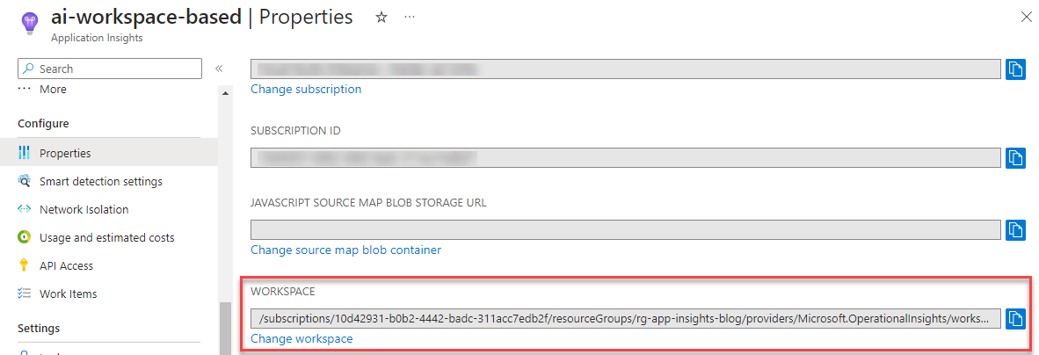Viewport: 1039px width, 355px height.
Task: Click the Smart detection settings gear icon
Action: tap(25, 181)
